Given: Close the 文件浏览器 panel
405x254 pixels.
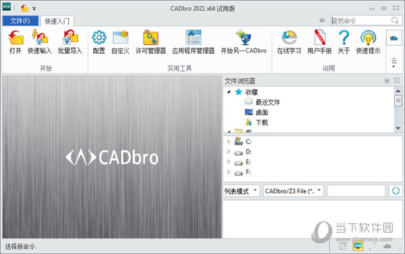Looking at the screenshot, I should [397, 81].
